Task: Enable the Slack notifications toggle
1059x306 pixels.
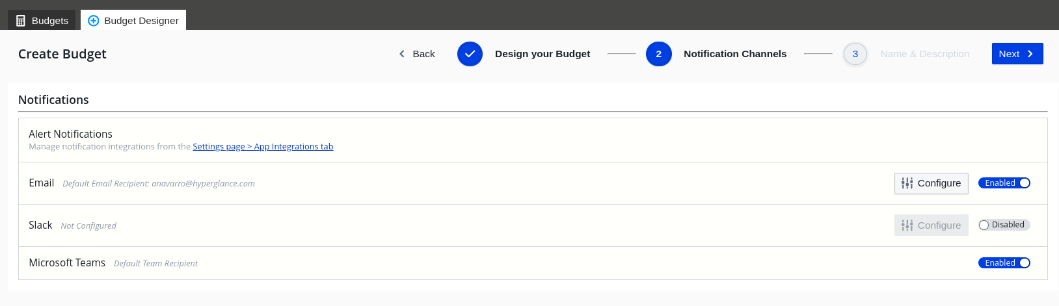Action: click(x=1004, y=225)
